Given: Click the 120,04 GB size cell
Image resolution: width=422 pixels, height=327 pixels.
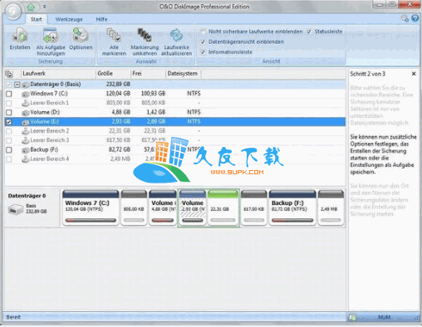Looking at the screenshot, I should (118, 94).
